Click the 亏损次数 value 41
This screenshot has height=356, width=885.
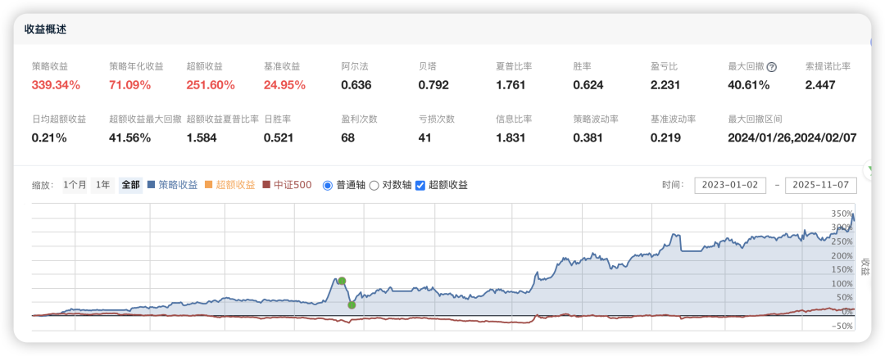(x=424, y=138)
